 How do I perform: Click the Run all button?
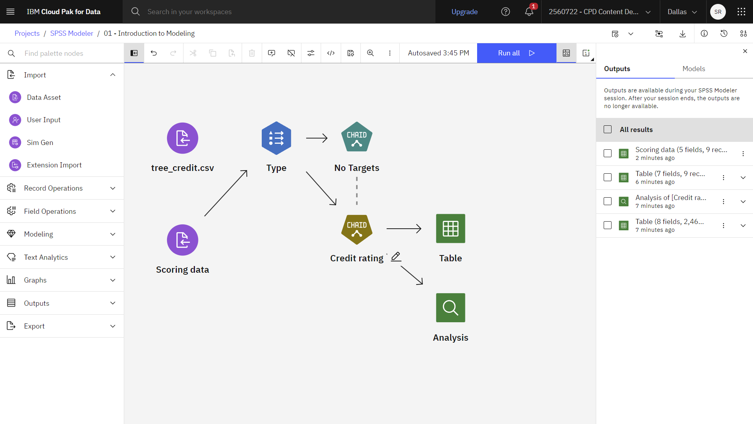516,53
